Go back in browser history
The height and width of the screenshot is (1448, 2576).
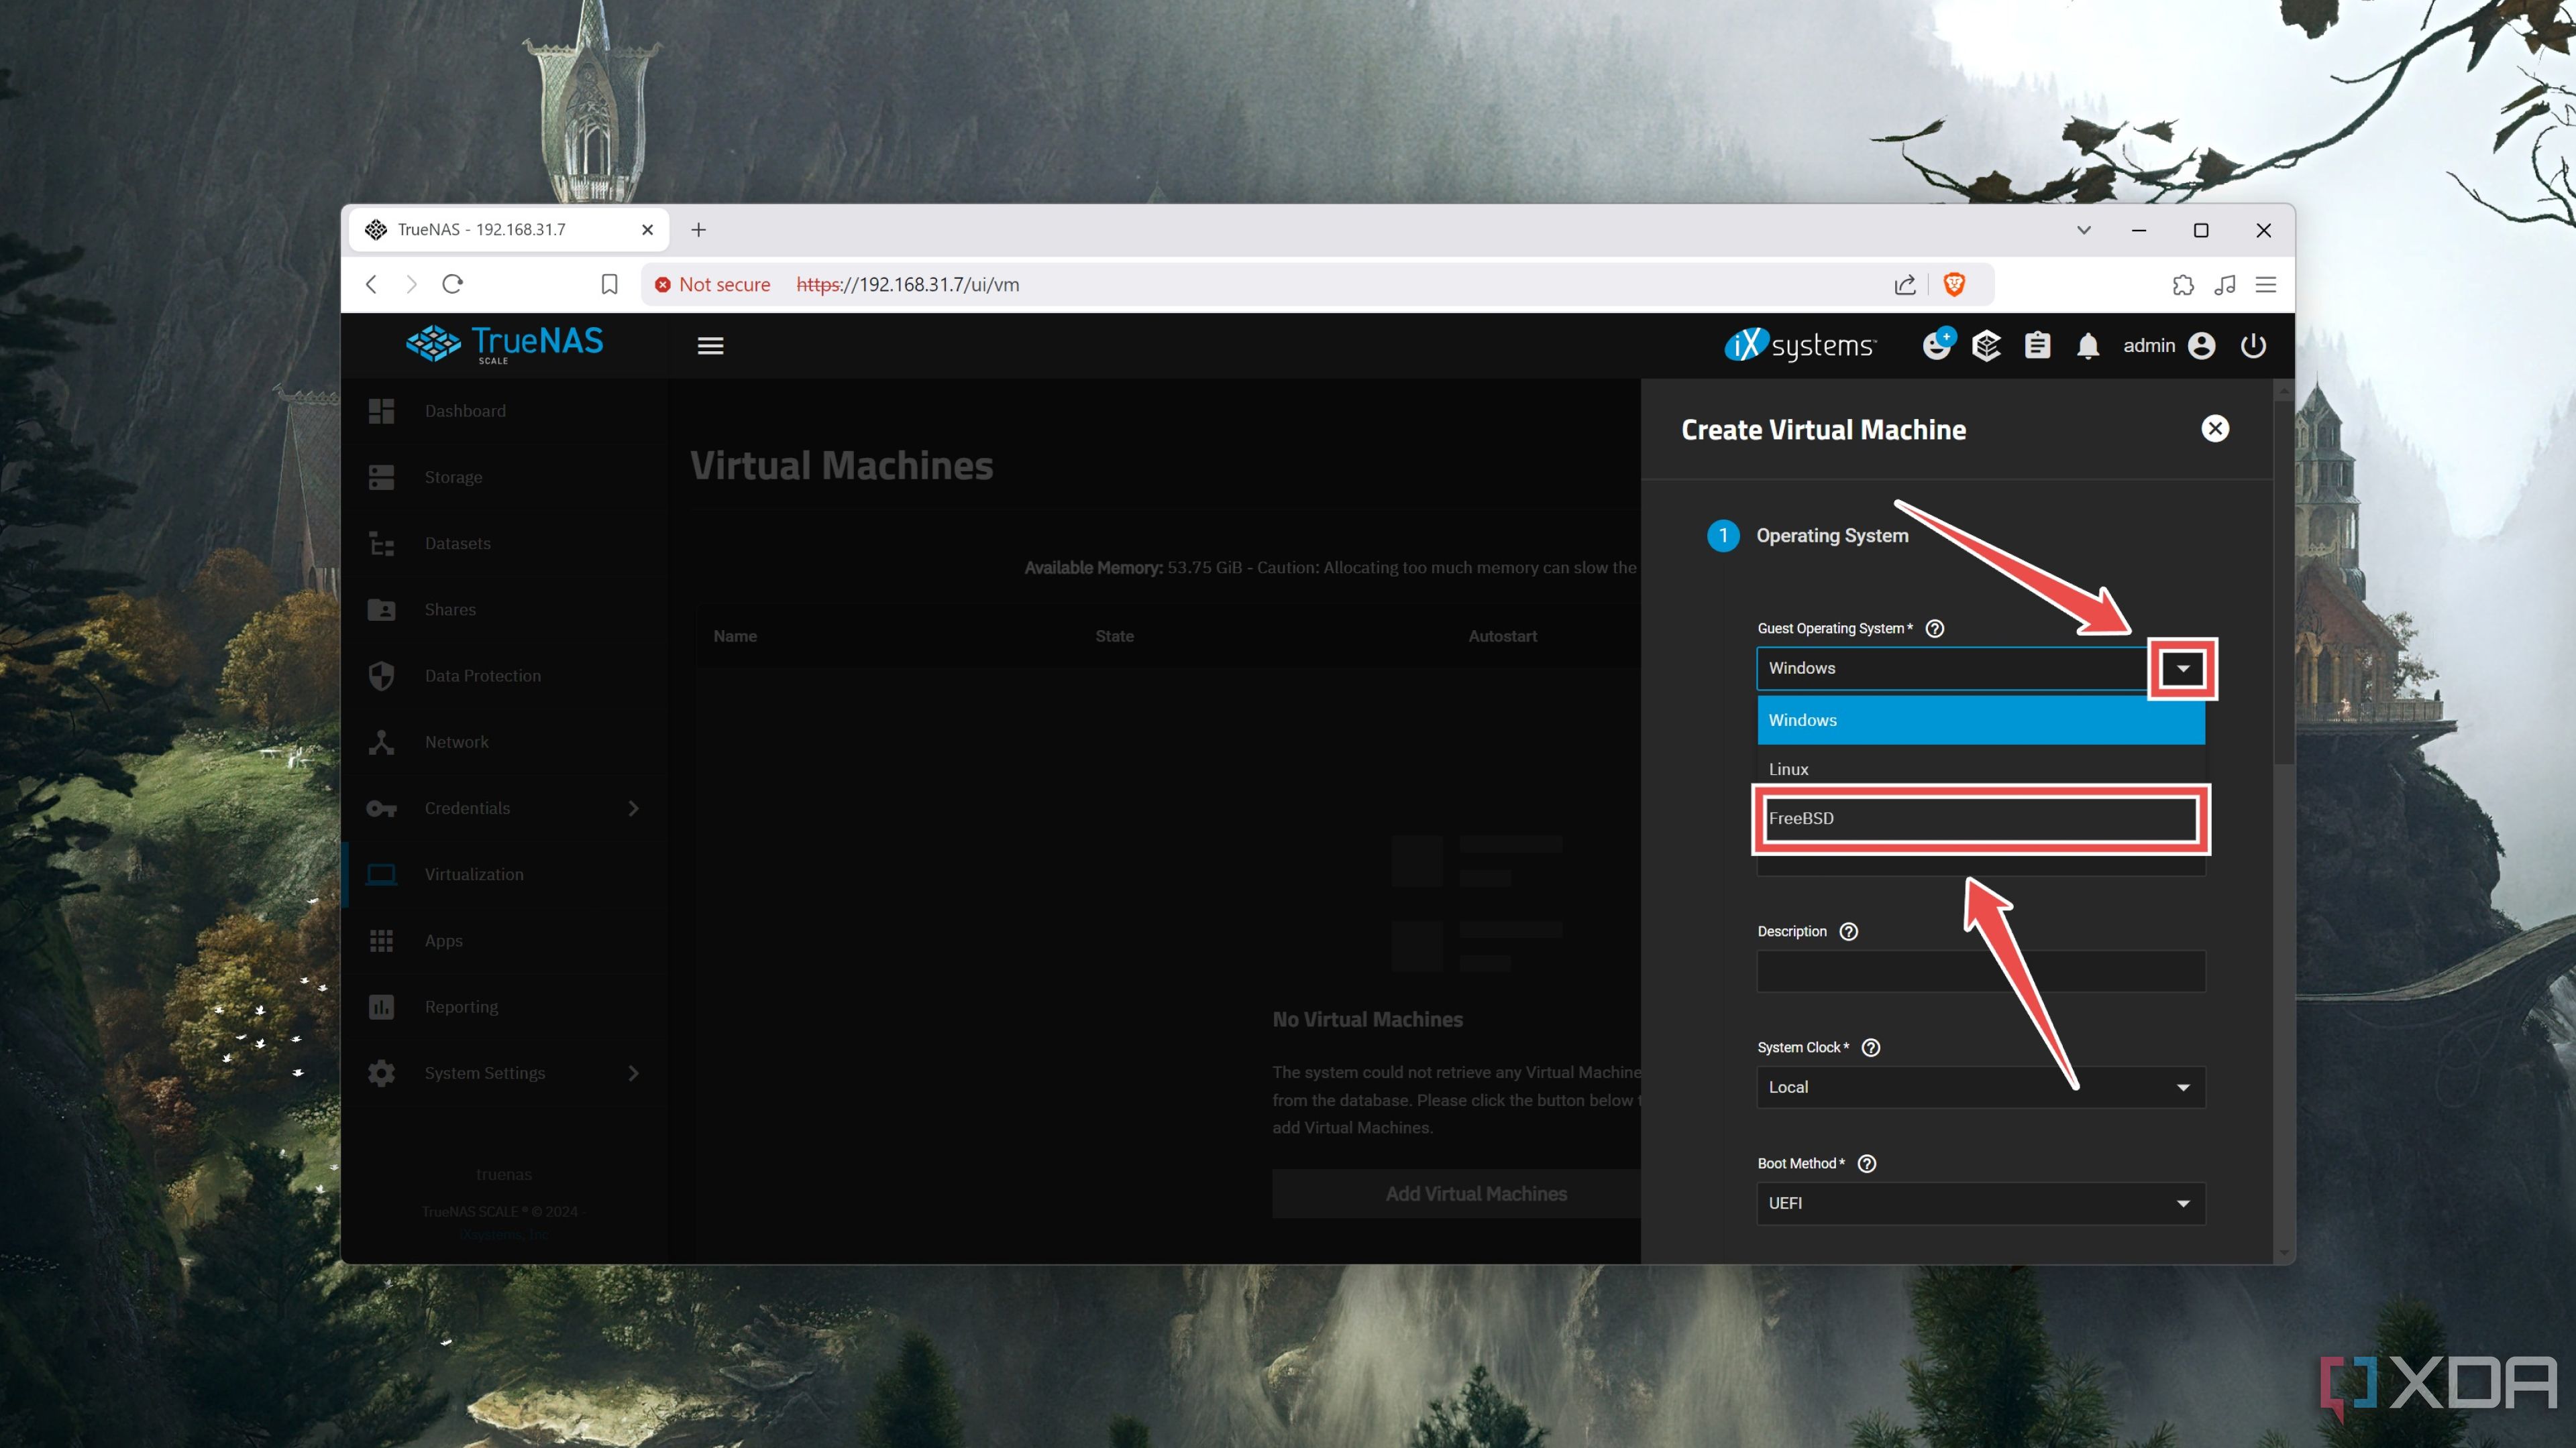(372, 285)
